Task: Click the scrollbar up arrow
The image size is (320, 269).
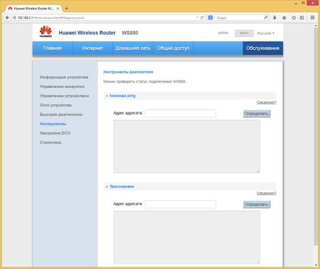Action: (316, 26)
